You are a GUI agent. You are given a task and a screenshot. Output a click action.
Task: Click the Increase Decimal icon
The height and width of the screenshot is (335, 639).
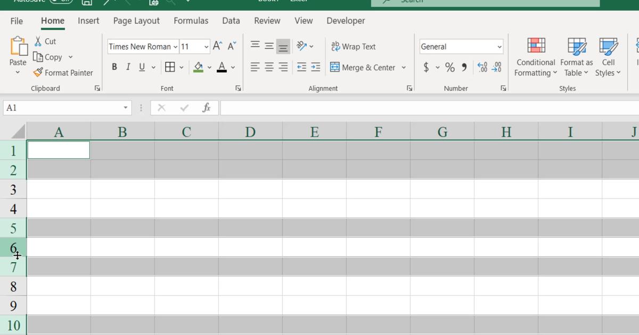click(x=482, y=67)
